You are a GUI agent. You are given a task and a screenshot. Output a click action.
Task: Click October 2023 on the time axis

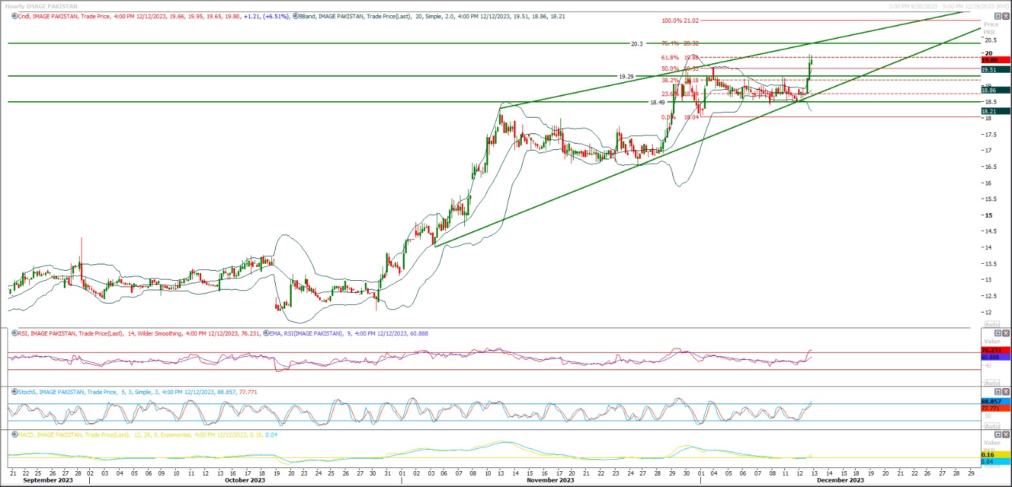[245, 480]
